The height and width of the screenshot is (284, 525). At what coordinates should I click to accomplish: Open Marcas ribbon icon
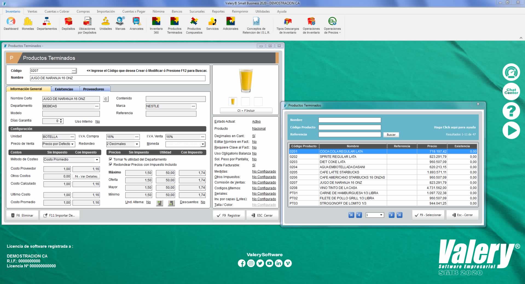(x=120, y=24)
